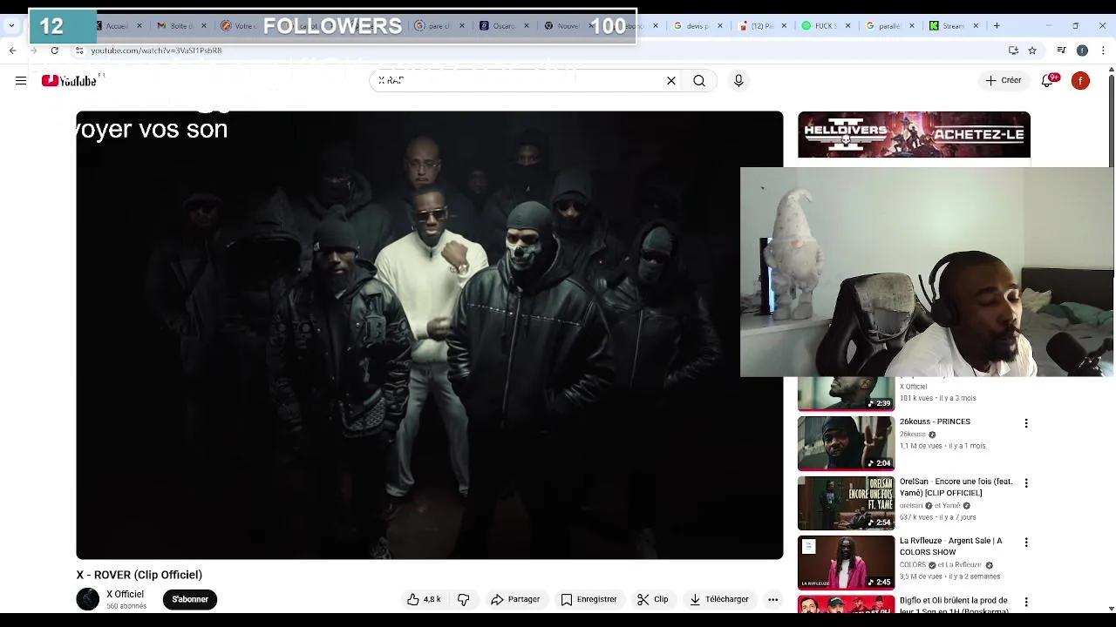The height and width of the screenshot is (627, 1116).
Task: Click the Partager share button
Action: click(x=515, y=599)
